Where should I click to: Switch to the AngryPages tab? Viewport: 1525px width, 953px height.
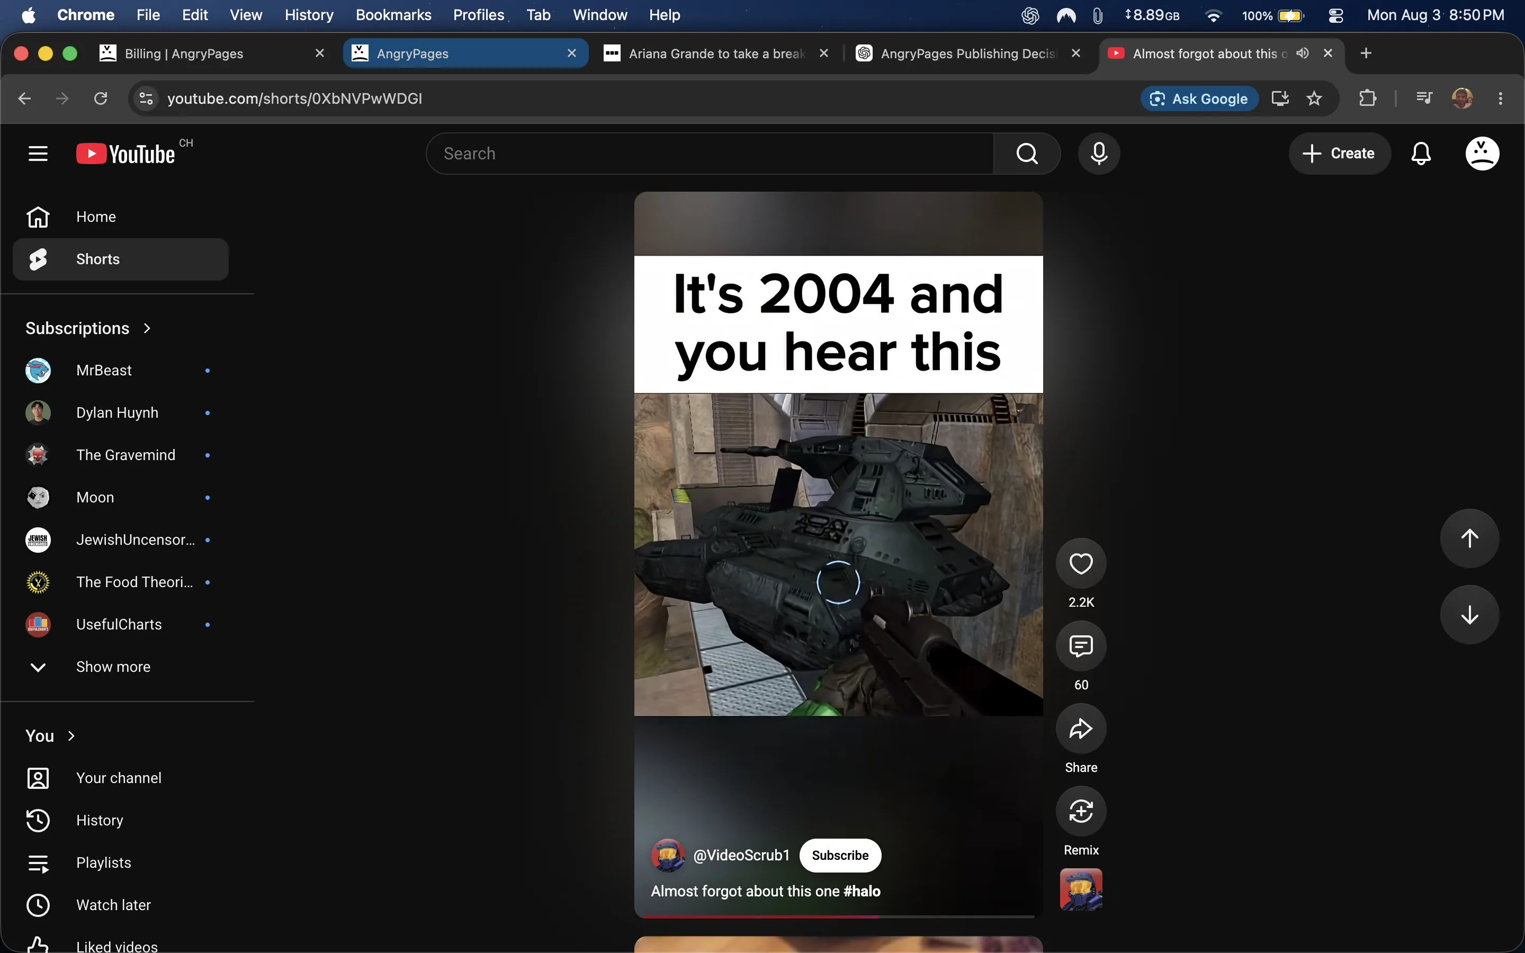tap(465, 53)
